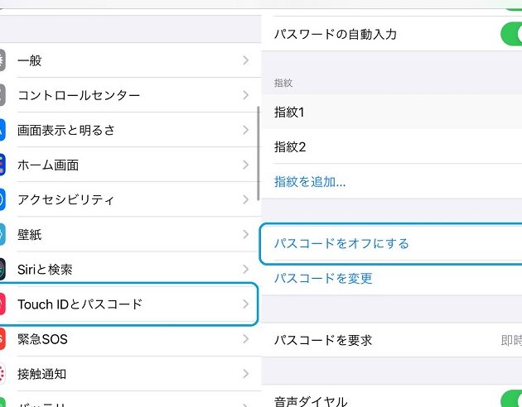
Task: Tap the 画面表示と明るさ icon
Action: [2, 130]
